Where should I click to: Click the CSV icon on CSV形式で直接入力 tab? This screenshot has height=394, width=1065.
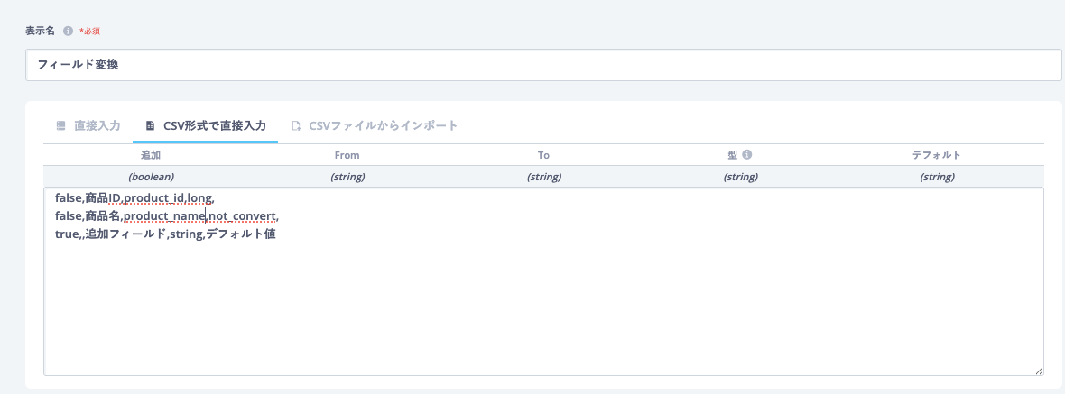click(150, 125)
